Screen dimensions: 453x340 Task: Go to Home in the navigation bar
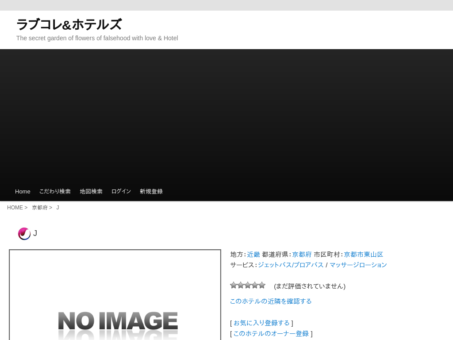pos(23,192)
